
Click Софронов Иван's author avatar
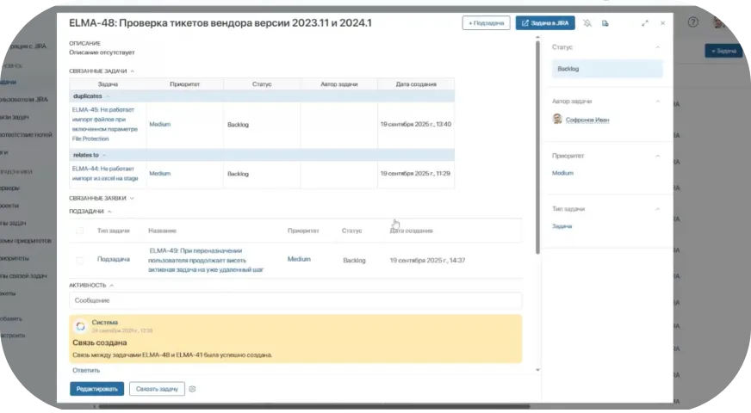tap(557, 120)
